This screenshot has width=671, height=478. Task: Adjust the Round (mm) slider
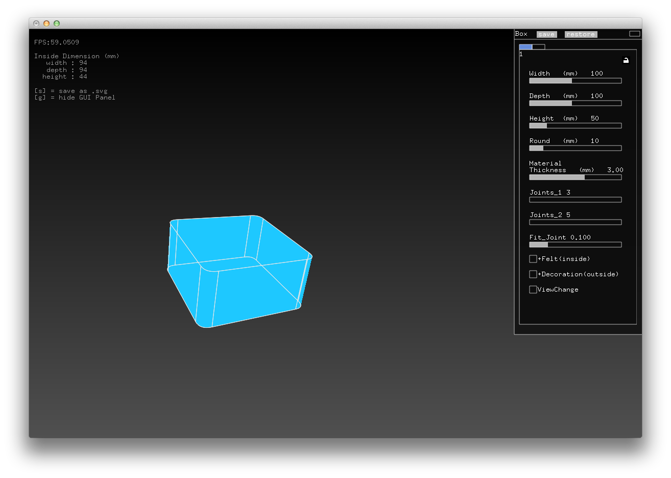(576, 148)
